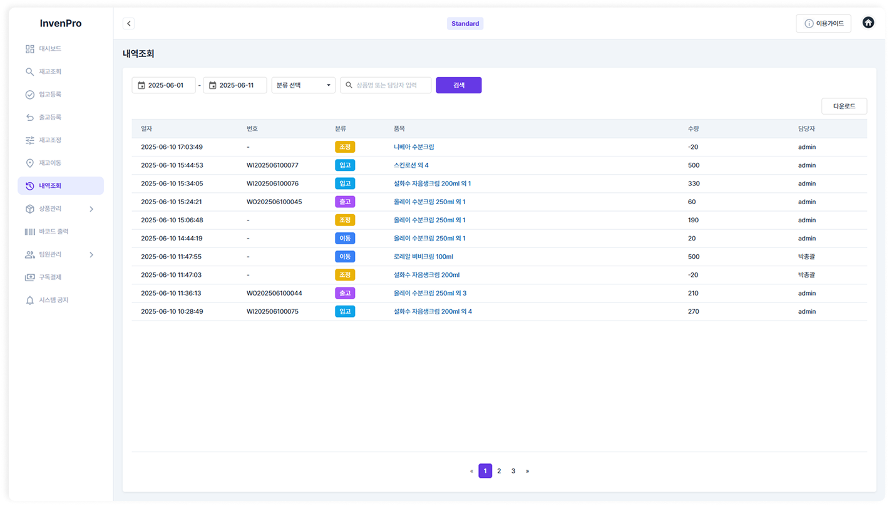Image resolution: width=889 pixels, height=506 pixels.
Task: Click the end date field 2025-06-11
Action: pos(235,85)
